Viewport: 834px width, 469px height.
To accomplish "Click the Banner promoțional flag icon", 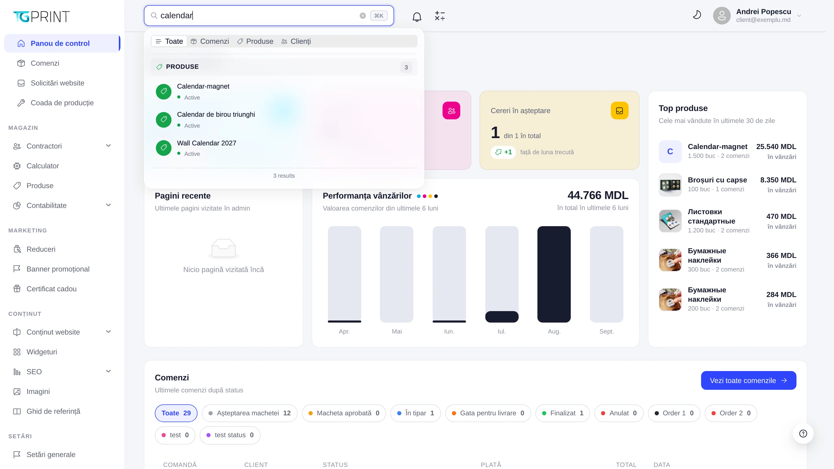I will click(17, 269).
